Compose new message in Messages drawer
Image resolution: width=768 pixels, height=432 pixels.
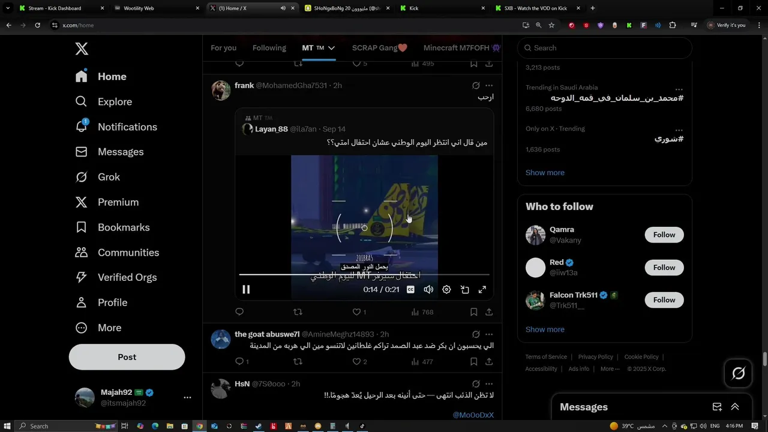717,407
